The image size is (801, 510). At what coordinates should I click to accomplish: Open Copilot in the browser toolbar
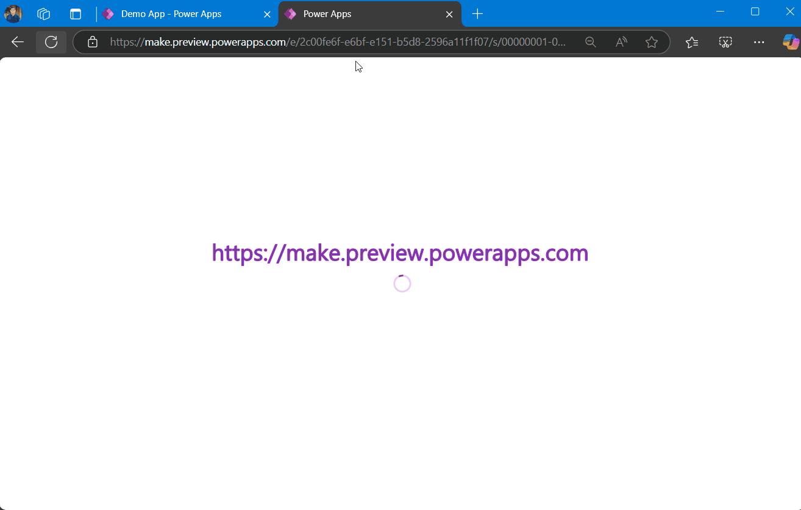tap(791, 42)
